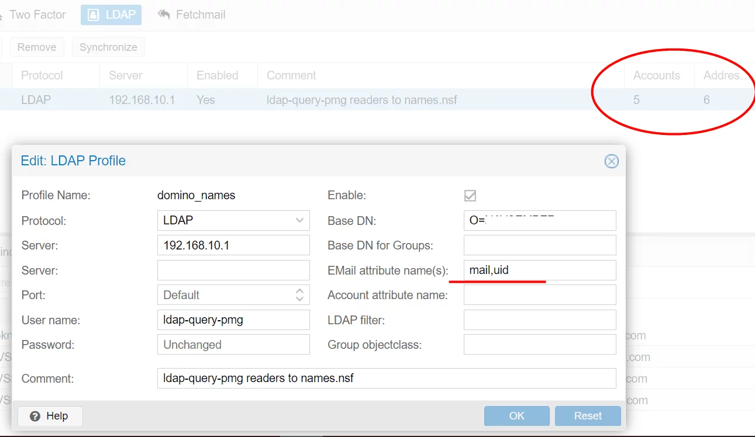Expand the Protocol dropdown
This screenshot has width=755, height=437.
[299, 221]
